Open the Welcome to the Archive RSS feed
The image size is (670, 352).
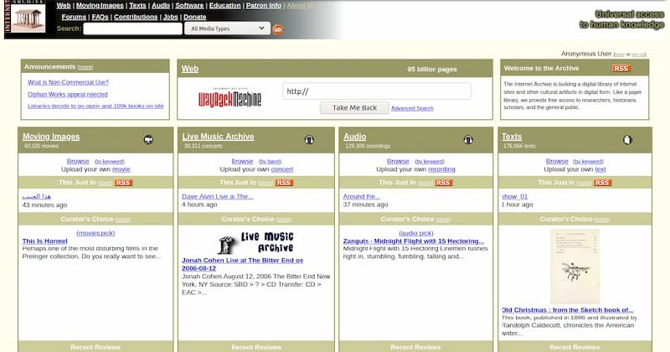pyautogui.click(x=621, y=69)
